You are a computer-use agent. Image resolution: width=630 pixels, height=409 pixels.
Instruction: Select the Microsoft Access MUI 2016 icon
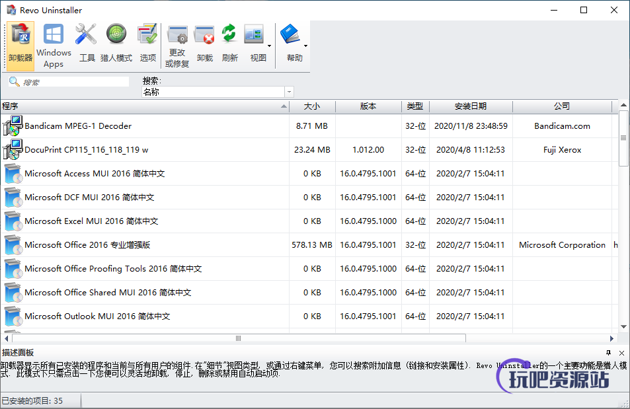[13, 174]
